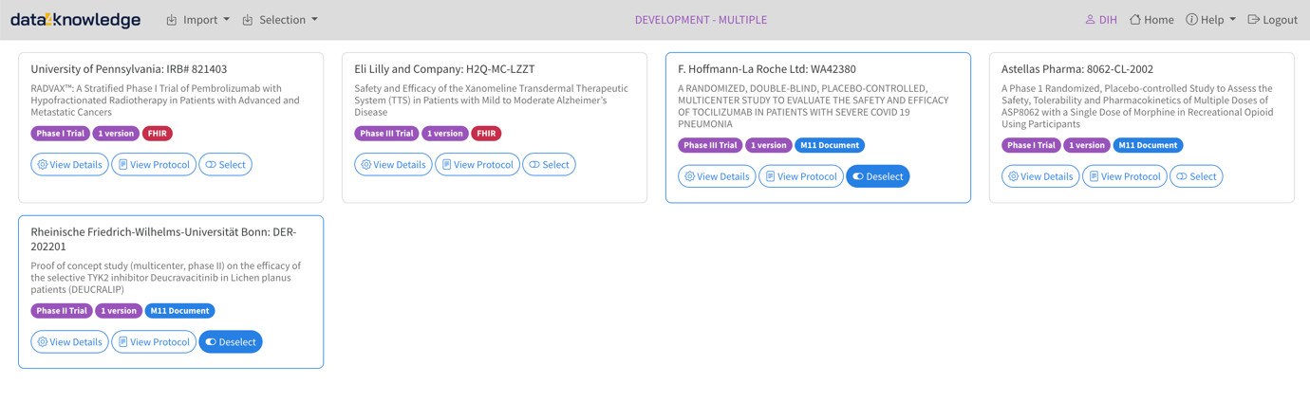Viewport: 1310px width, 402px height.
Task: Go to Home via house icon
Action: pyautogui.click(x=1135, y=20)
